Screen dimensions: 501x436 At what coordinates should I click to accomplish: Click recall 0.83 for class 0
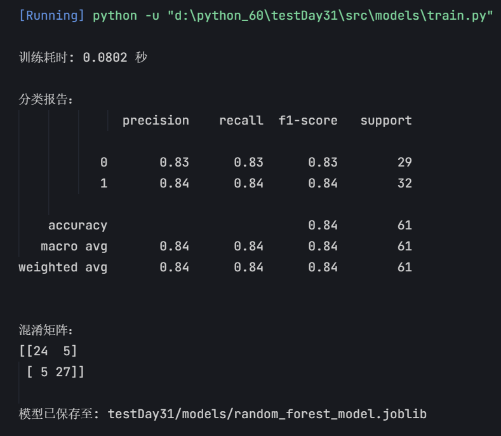(248, 162)
